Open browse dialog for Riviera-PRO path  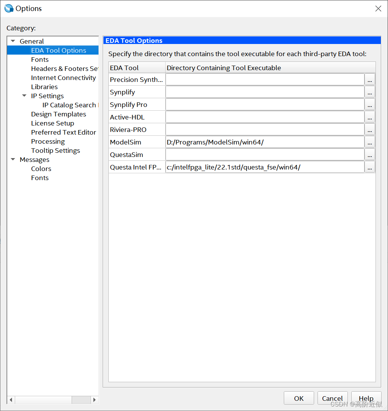[369, 129]
